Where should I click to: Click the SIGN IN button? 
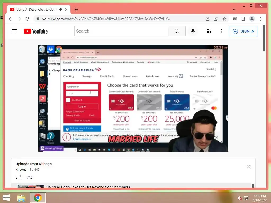click(x=243, y=31)
